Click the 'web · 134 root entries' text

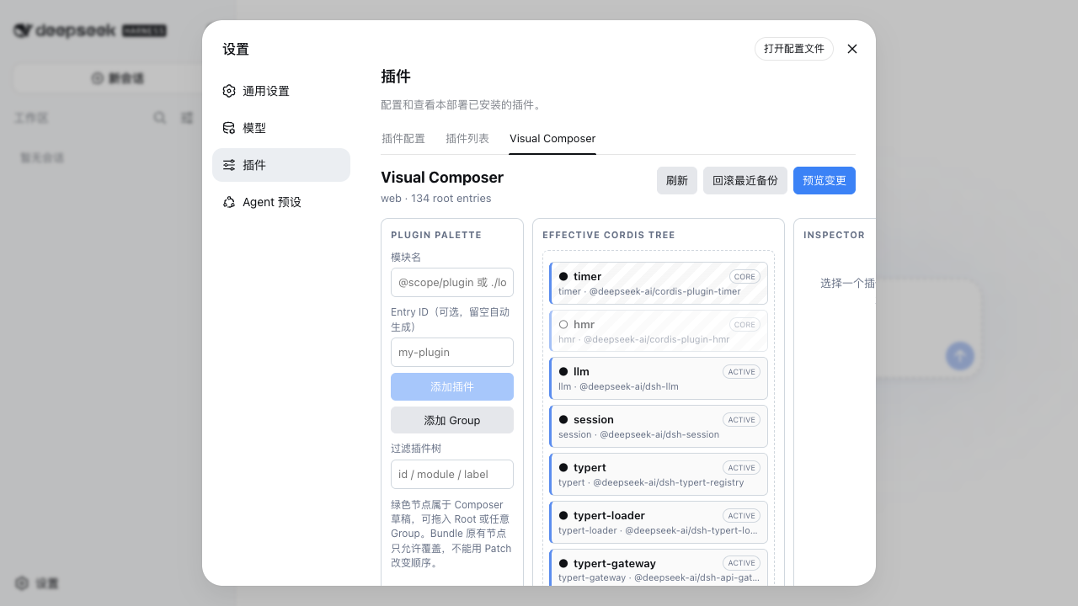436,199
